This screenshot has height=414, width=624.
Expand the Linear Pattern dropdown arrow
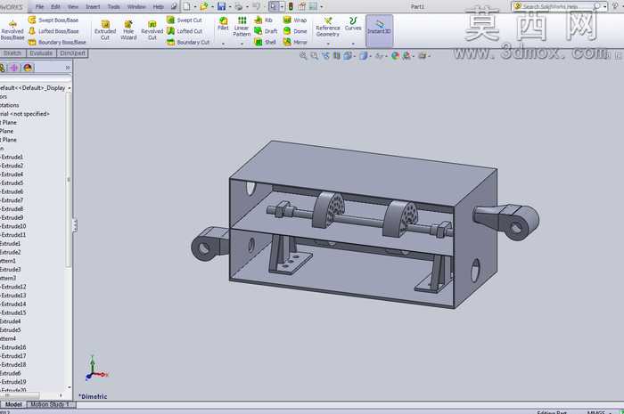242,44
